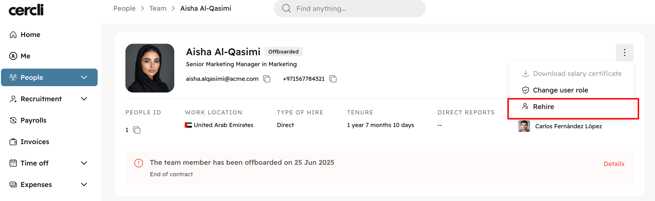Copy the People ID value
Viewport: 655px width, 201px height.
tap(137, 130)
